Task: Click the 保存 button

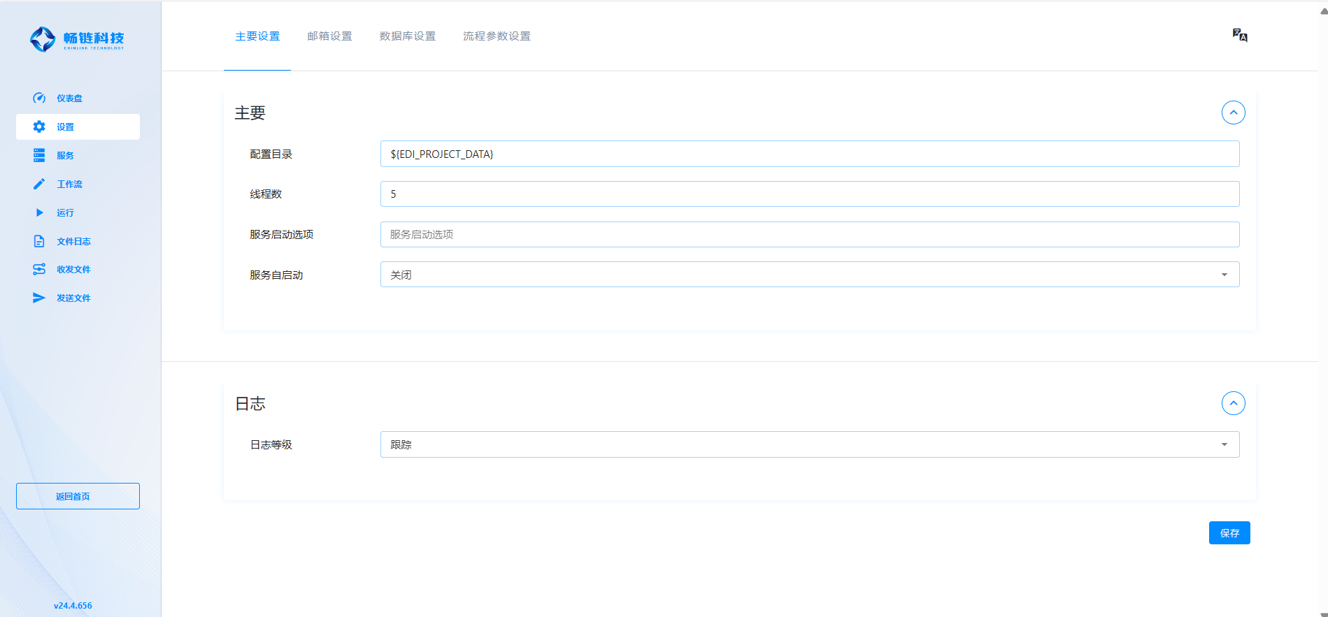Action: pyautogui.click(x=1229, y=533)
